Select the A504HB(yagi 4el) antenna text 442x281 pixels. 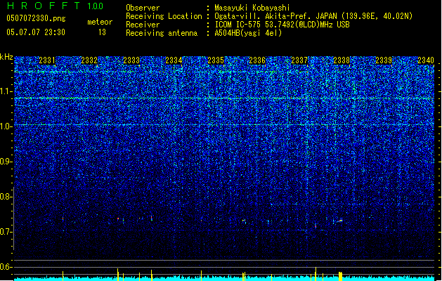tap(248, 33)
